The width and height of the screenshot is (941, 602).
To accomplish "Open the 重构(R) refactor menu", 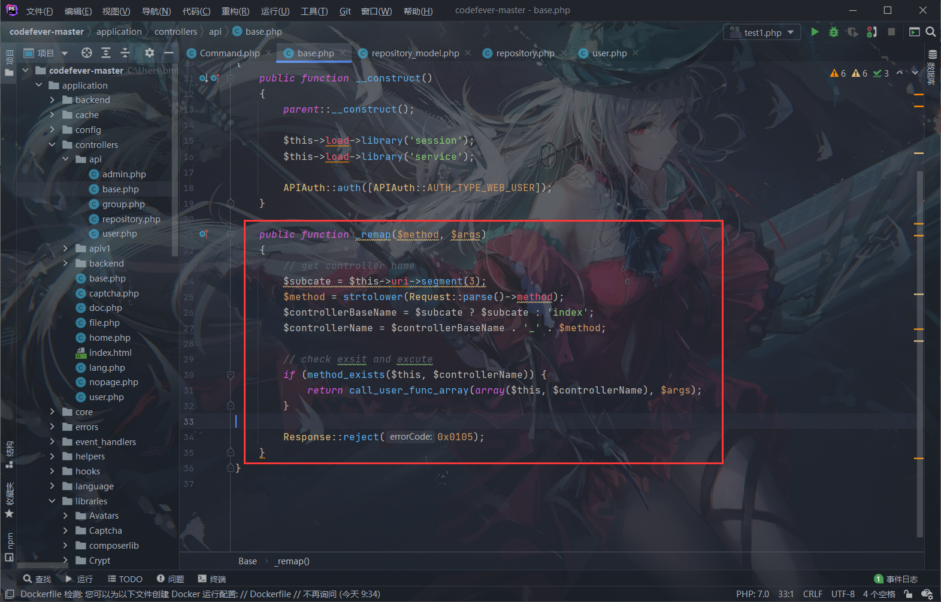I will point(235,11).
